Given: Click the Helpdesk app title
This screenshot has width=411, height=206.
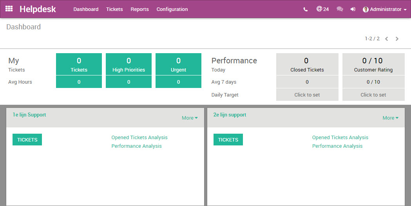Looking at the screenshot, I should tap(38, 9).
